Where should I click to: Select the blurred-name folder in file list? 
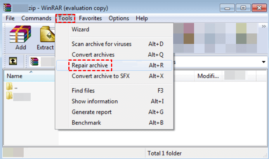[18, 96]
